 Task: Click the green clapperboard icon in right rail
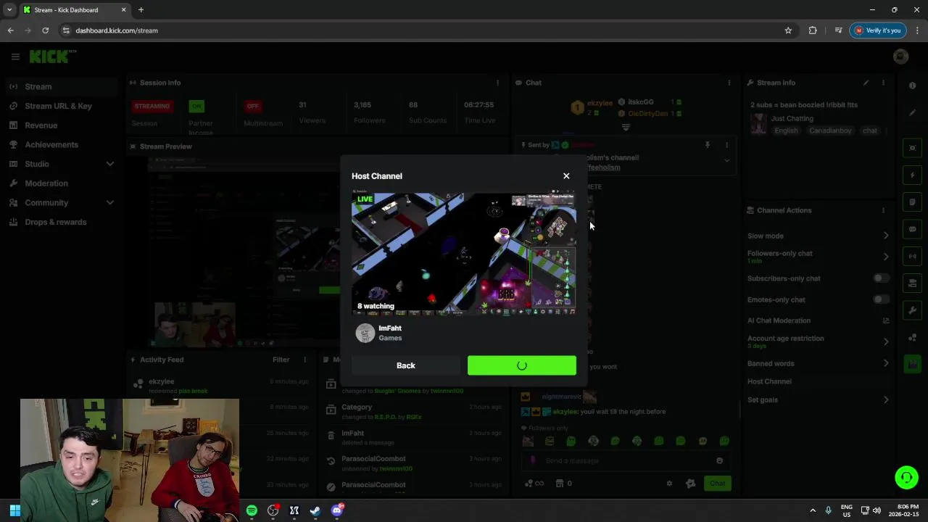pos(912,364)
